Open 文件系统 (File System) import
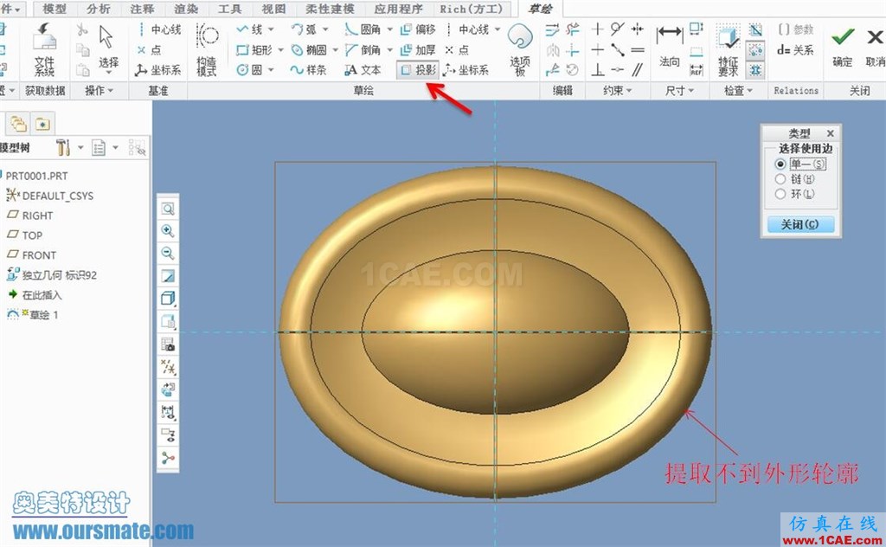The height and width of the screenshot is (547, 886). (x=44, y=51)
